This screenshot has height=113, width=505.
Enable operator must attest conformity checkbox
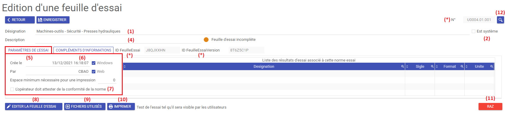(x=12, y=89)
